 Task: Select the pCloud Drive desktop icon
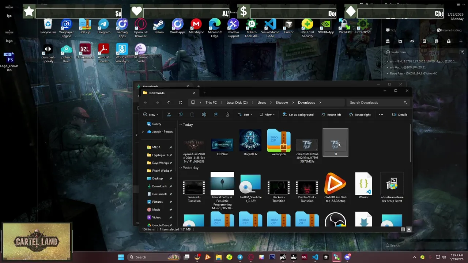[x=66, y=53]
